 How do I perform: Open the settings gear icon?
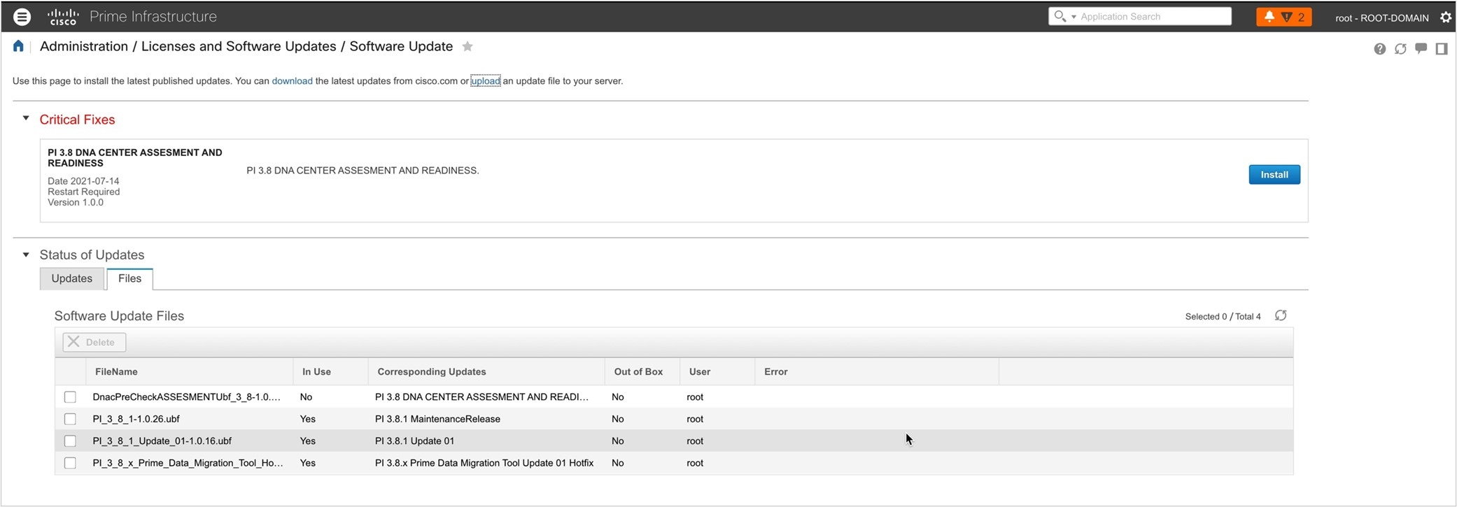pos(1446,17)
